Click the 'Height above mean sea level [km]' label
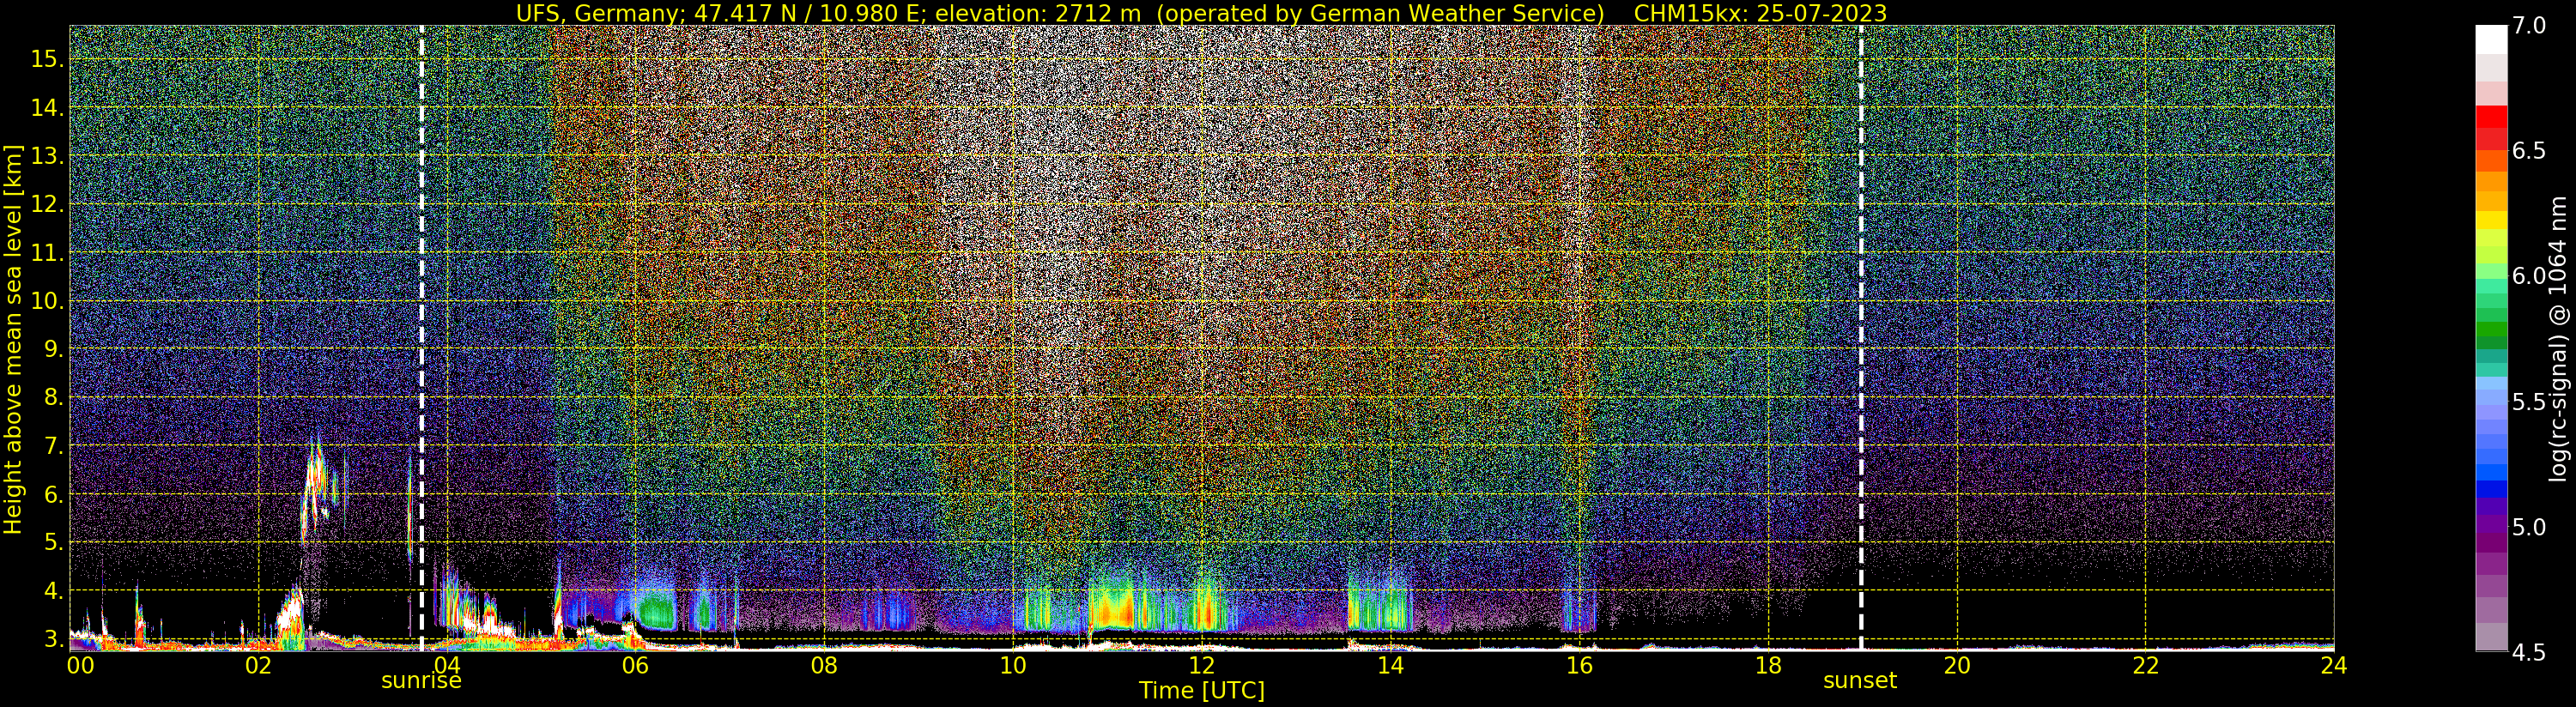Screen dimensions: 2576x707 13,338
